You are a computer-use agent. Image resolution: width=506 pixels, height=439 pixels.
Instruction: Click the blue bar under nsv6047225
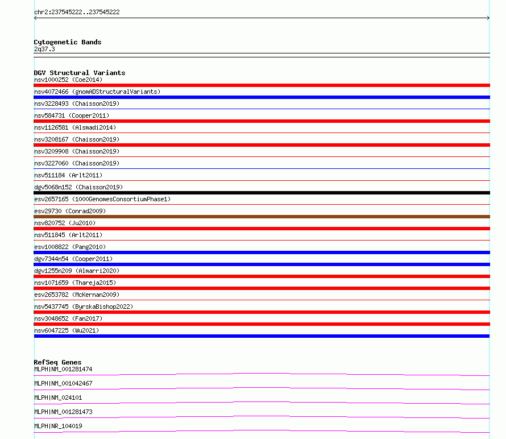point(262,336)
